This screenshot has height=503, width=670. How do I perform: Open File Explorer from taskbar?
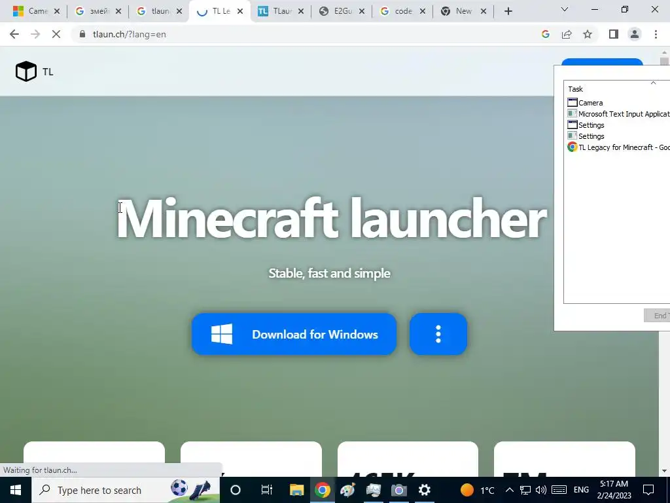pos(296,490)
